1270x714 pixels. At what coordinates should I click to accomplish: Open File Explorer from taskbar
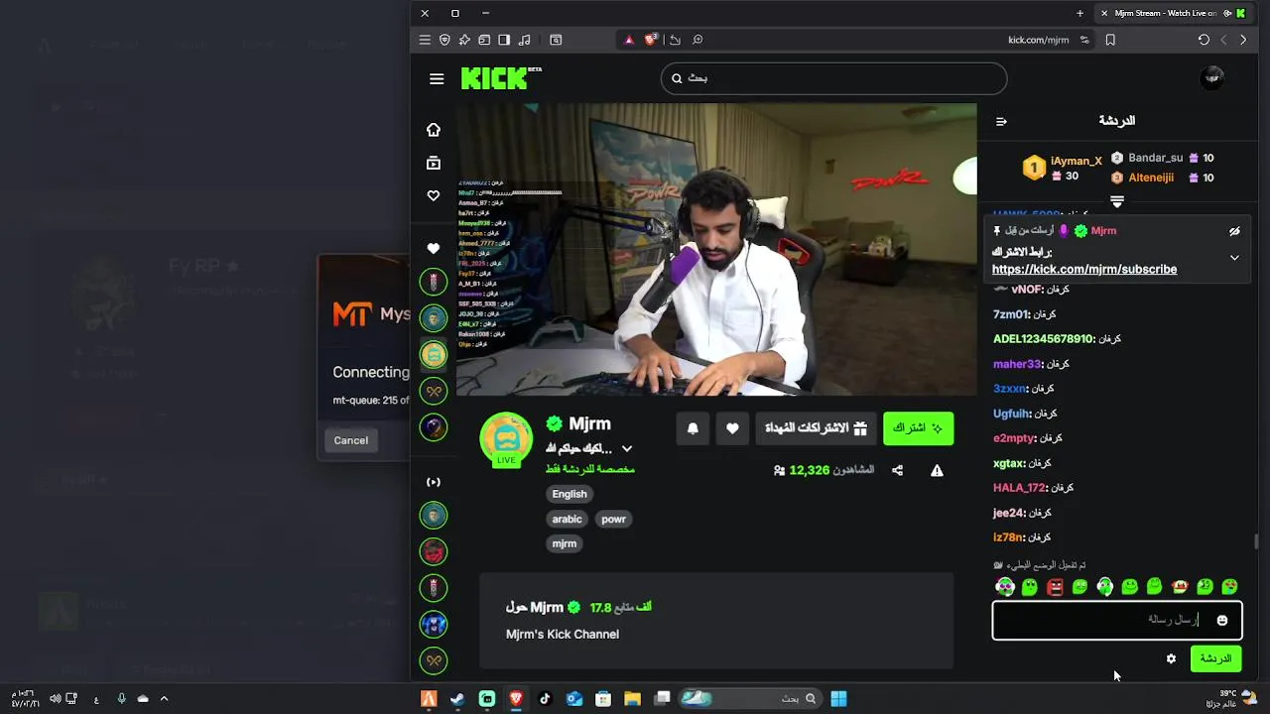click(632, 699)
